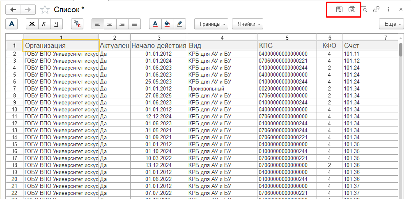411x199 pixels.
Task: Open the Ячейки dropdown
Action: 248,24
